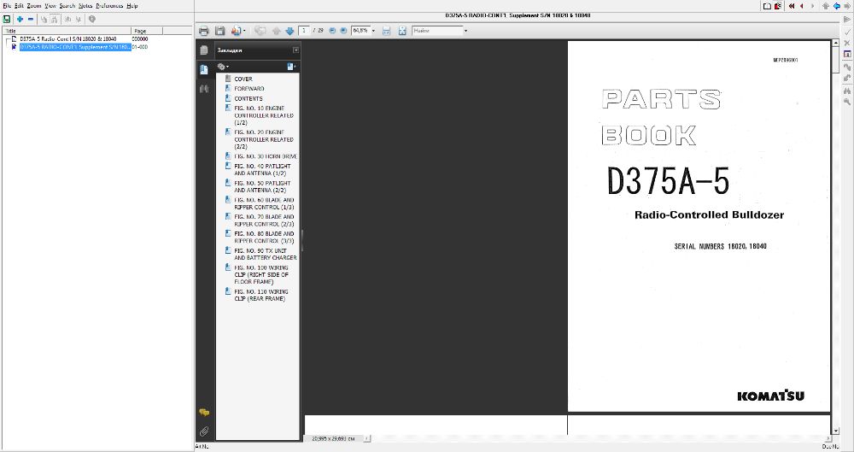Viewport: 854px width, 452px height.
Task: Click the PDF vertical scrollbar down arrow
Action: pos(835,431)
